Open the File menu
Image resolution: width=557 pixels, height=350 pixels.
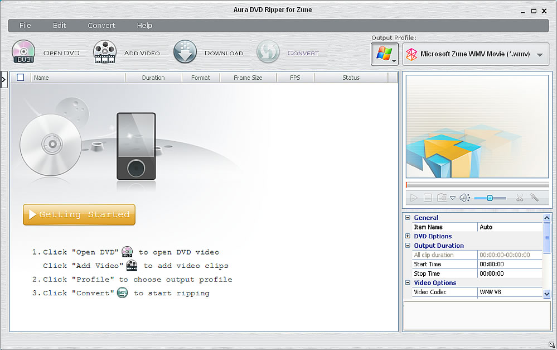click(25, 25)
